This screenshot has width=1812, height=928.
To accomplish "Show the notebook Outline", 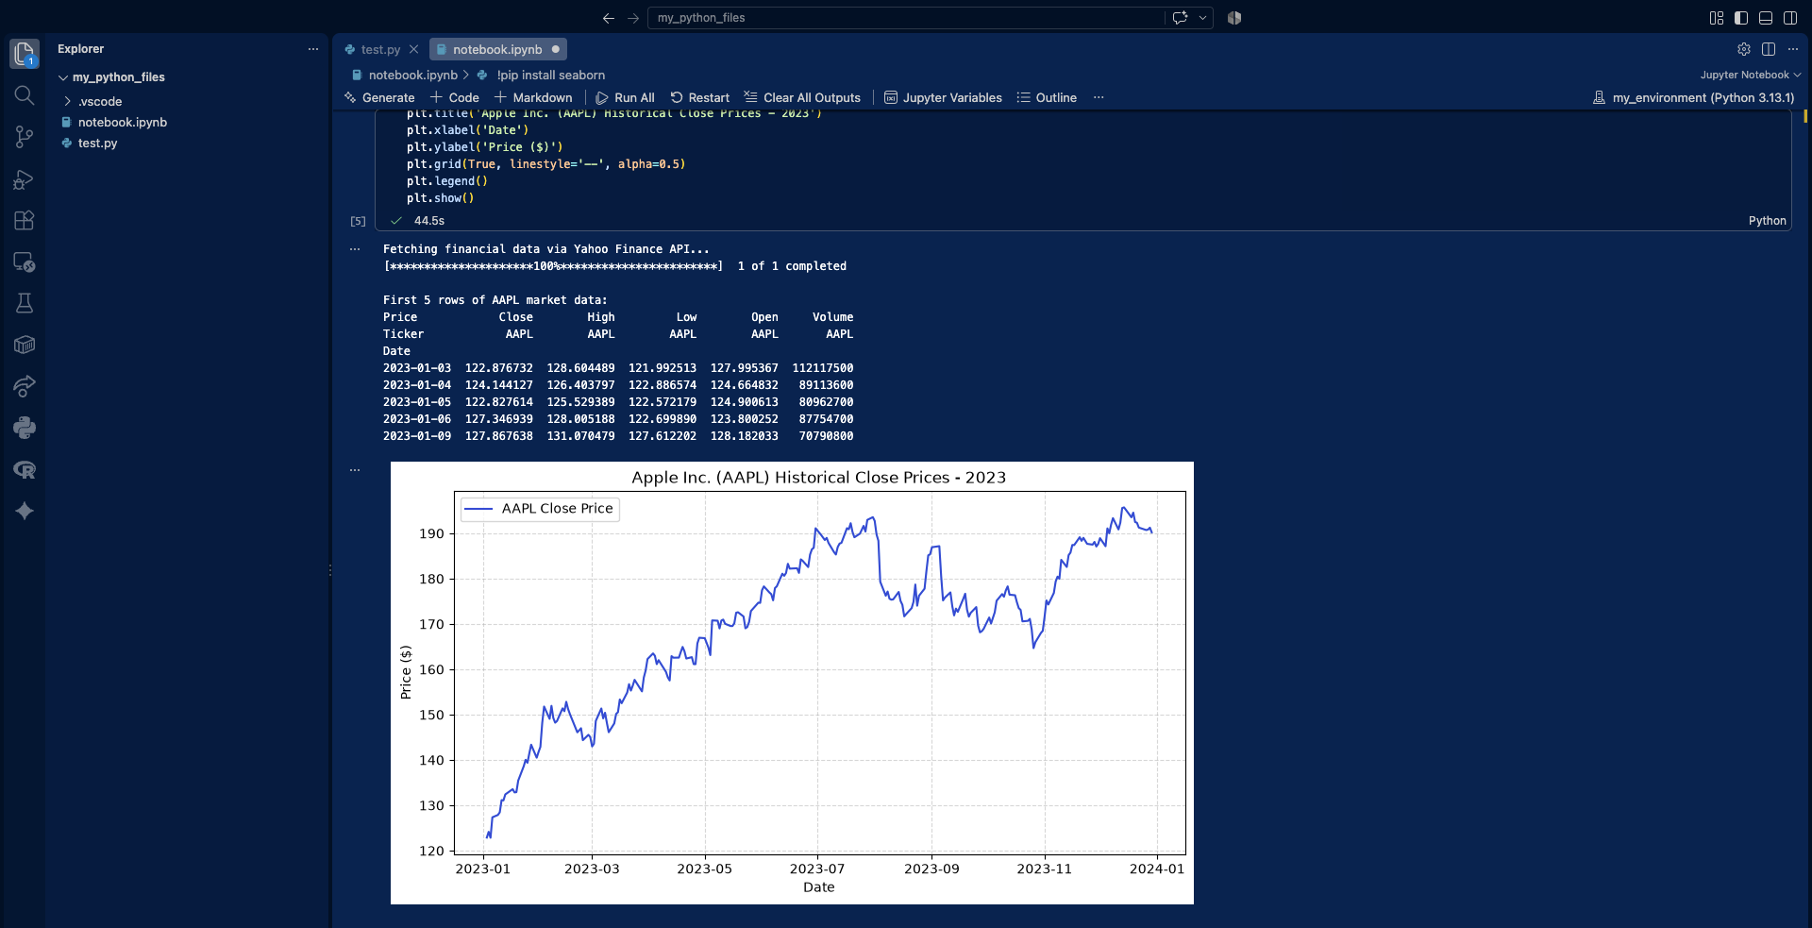I will [x=1047, y=97].
